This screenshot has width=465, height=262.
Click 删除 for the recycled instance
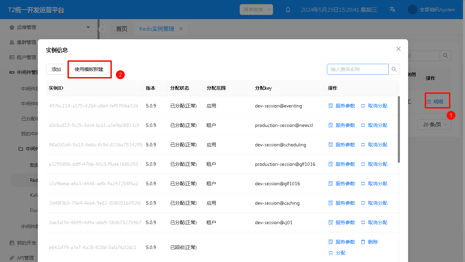369,242
